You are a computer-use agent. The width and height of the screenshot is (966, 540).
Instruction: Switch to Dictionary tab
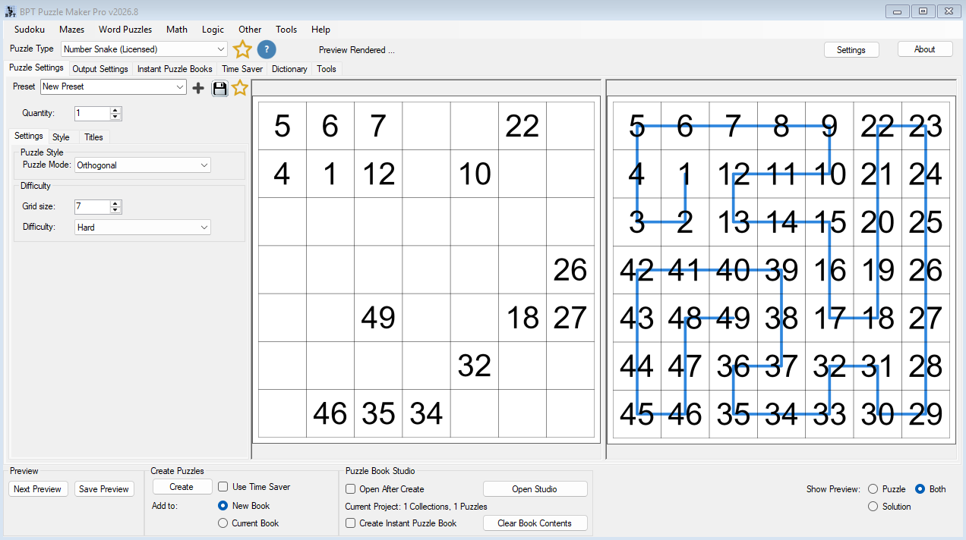pyautogui.click(x=289, y=69)
